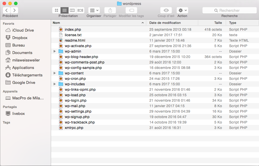This screenshot has height=166, width=259.
Task: Click date 31 août 2016 16:31
Action: [x=165, y=128]
